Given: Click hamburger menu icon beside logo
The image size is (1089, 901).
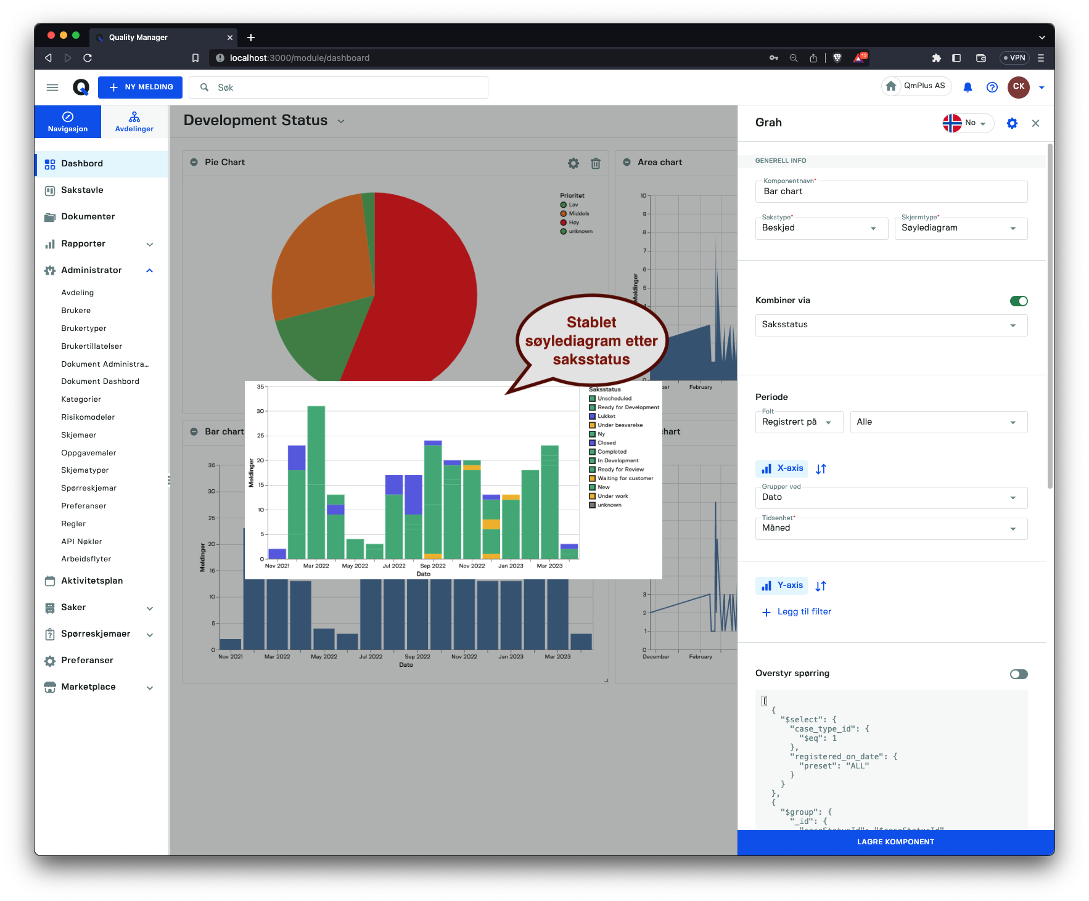Looking at the screenshot, I should (x=52, y=88).
